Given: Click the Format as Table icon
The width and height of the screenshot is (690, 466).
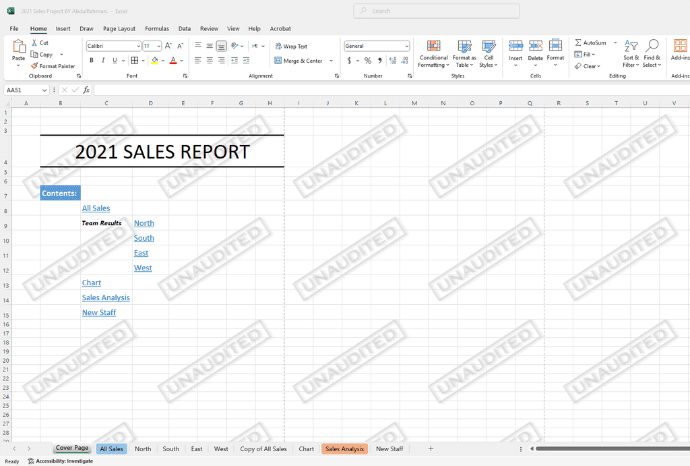Looking at the screenshot, I should click(x=464, y=53).
